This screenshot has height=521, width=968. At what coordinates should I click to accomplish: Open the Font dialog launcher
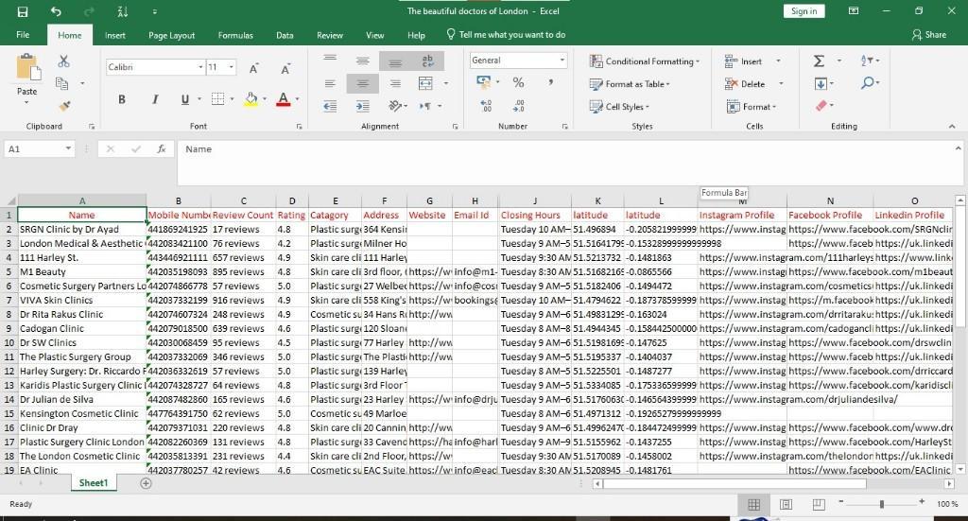[299, 127]
